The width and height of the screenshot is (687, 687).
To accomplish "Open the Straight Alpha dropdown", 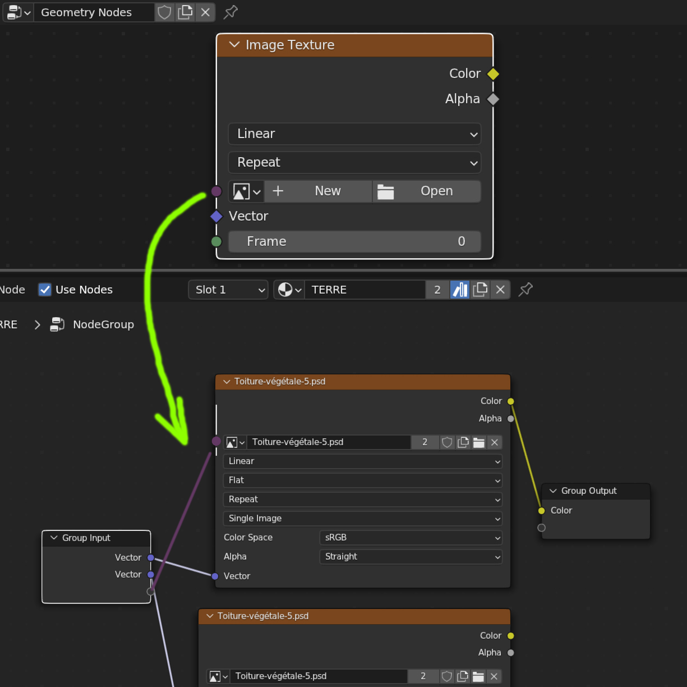I will [411, 557].
